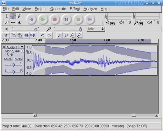Select the Draw pencil tool
The height and width of the screenshot is (131, 163).
point(19,16)
